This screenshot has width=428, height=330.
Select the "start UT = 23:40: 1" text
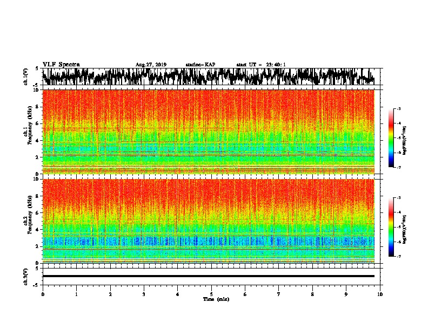click(x=261, y=65)
